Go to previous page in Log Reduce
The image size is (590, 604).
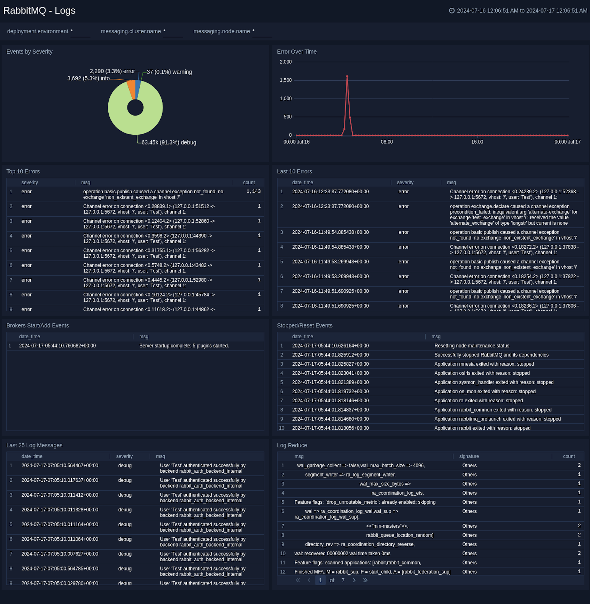point(309,580)
